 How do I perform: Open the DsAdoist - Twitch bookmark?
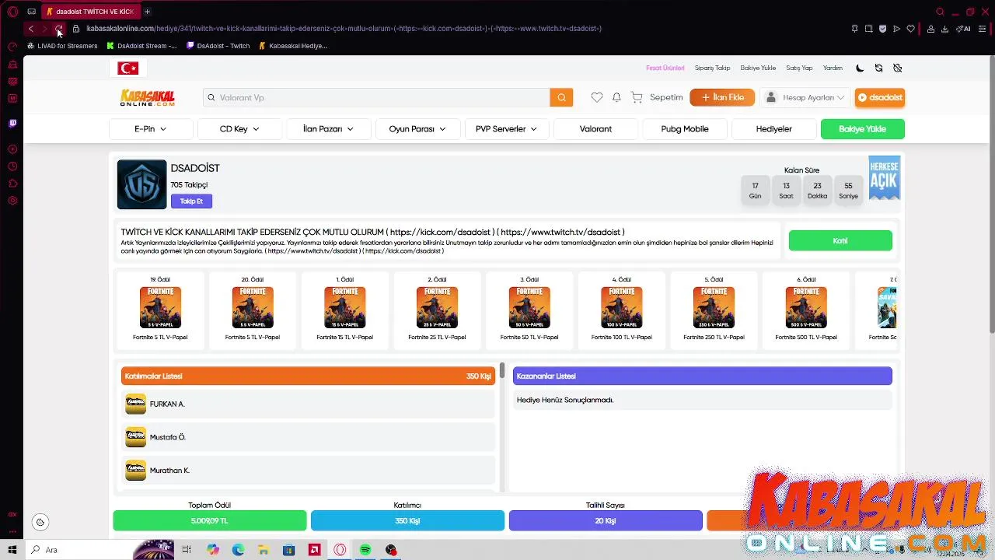pos(218,46)
